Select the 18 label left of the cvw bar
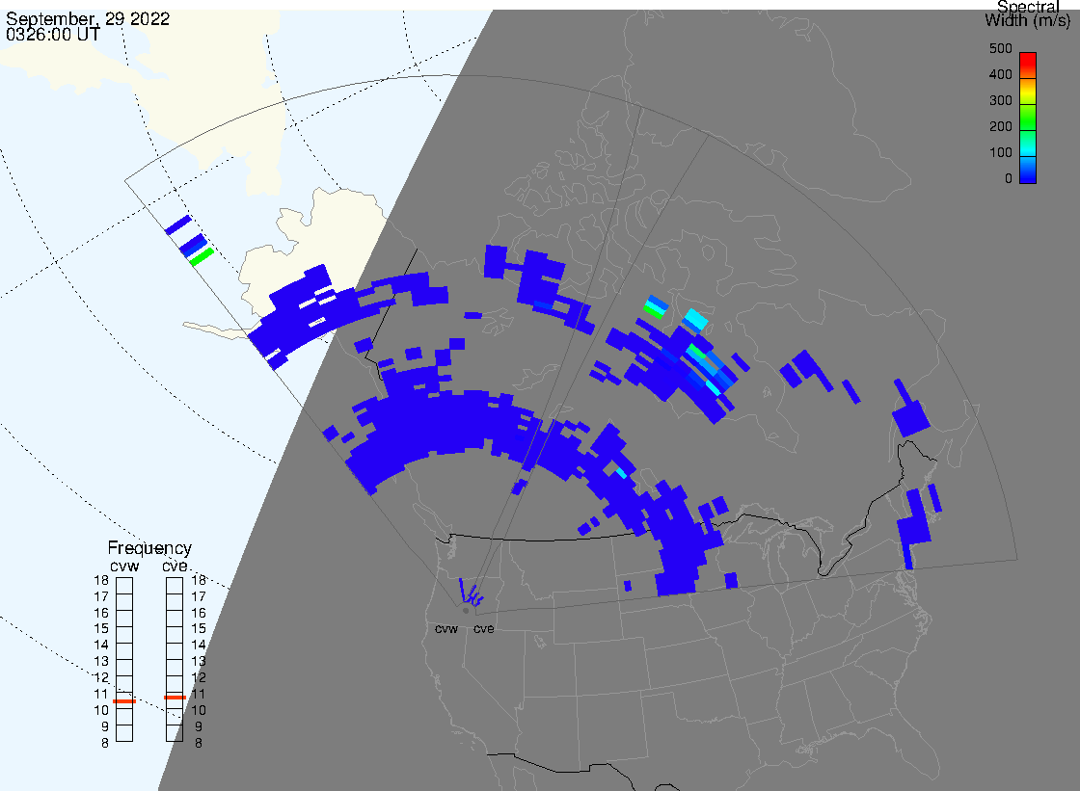This screenshot has height=791, width=1080. point(101,580)
